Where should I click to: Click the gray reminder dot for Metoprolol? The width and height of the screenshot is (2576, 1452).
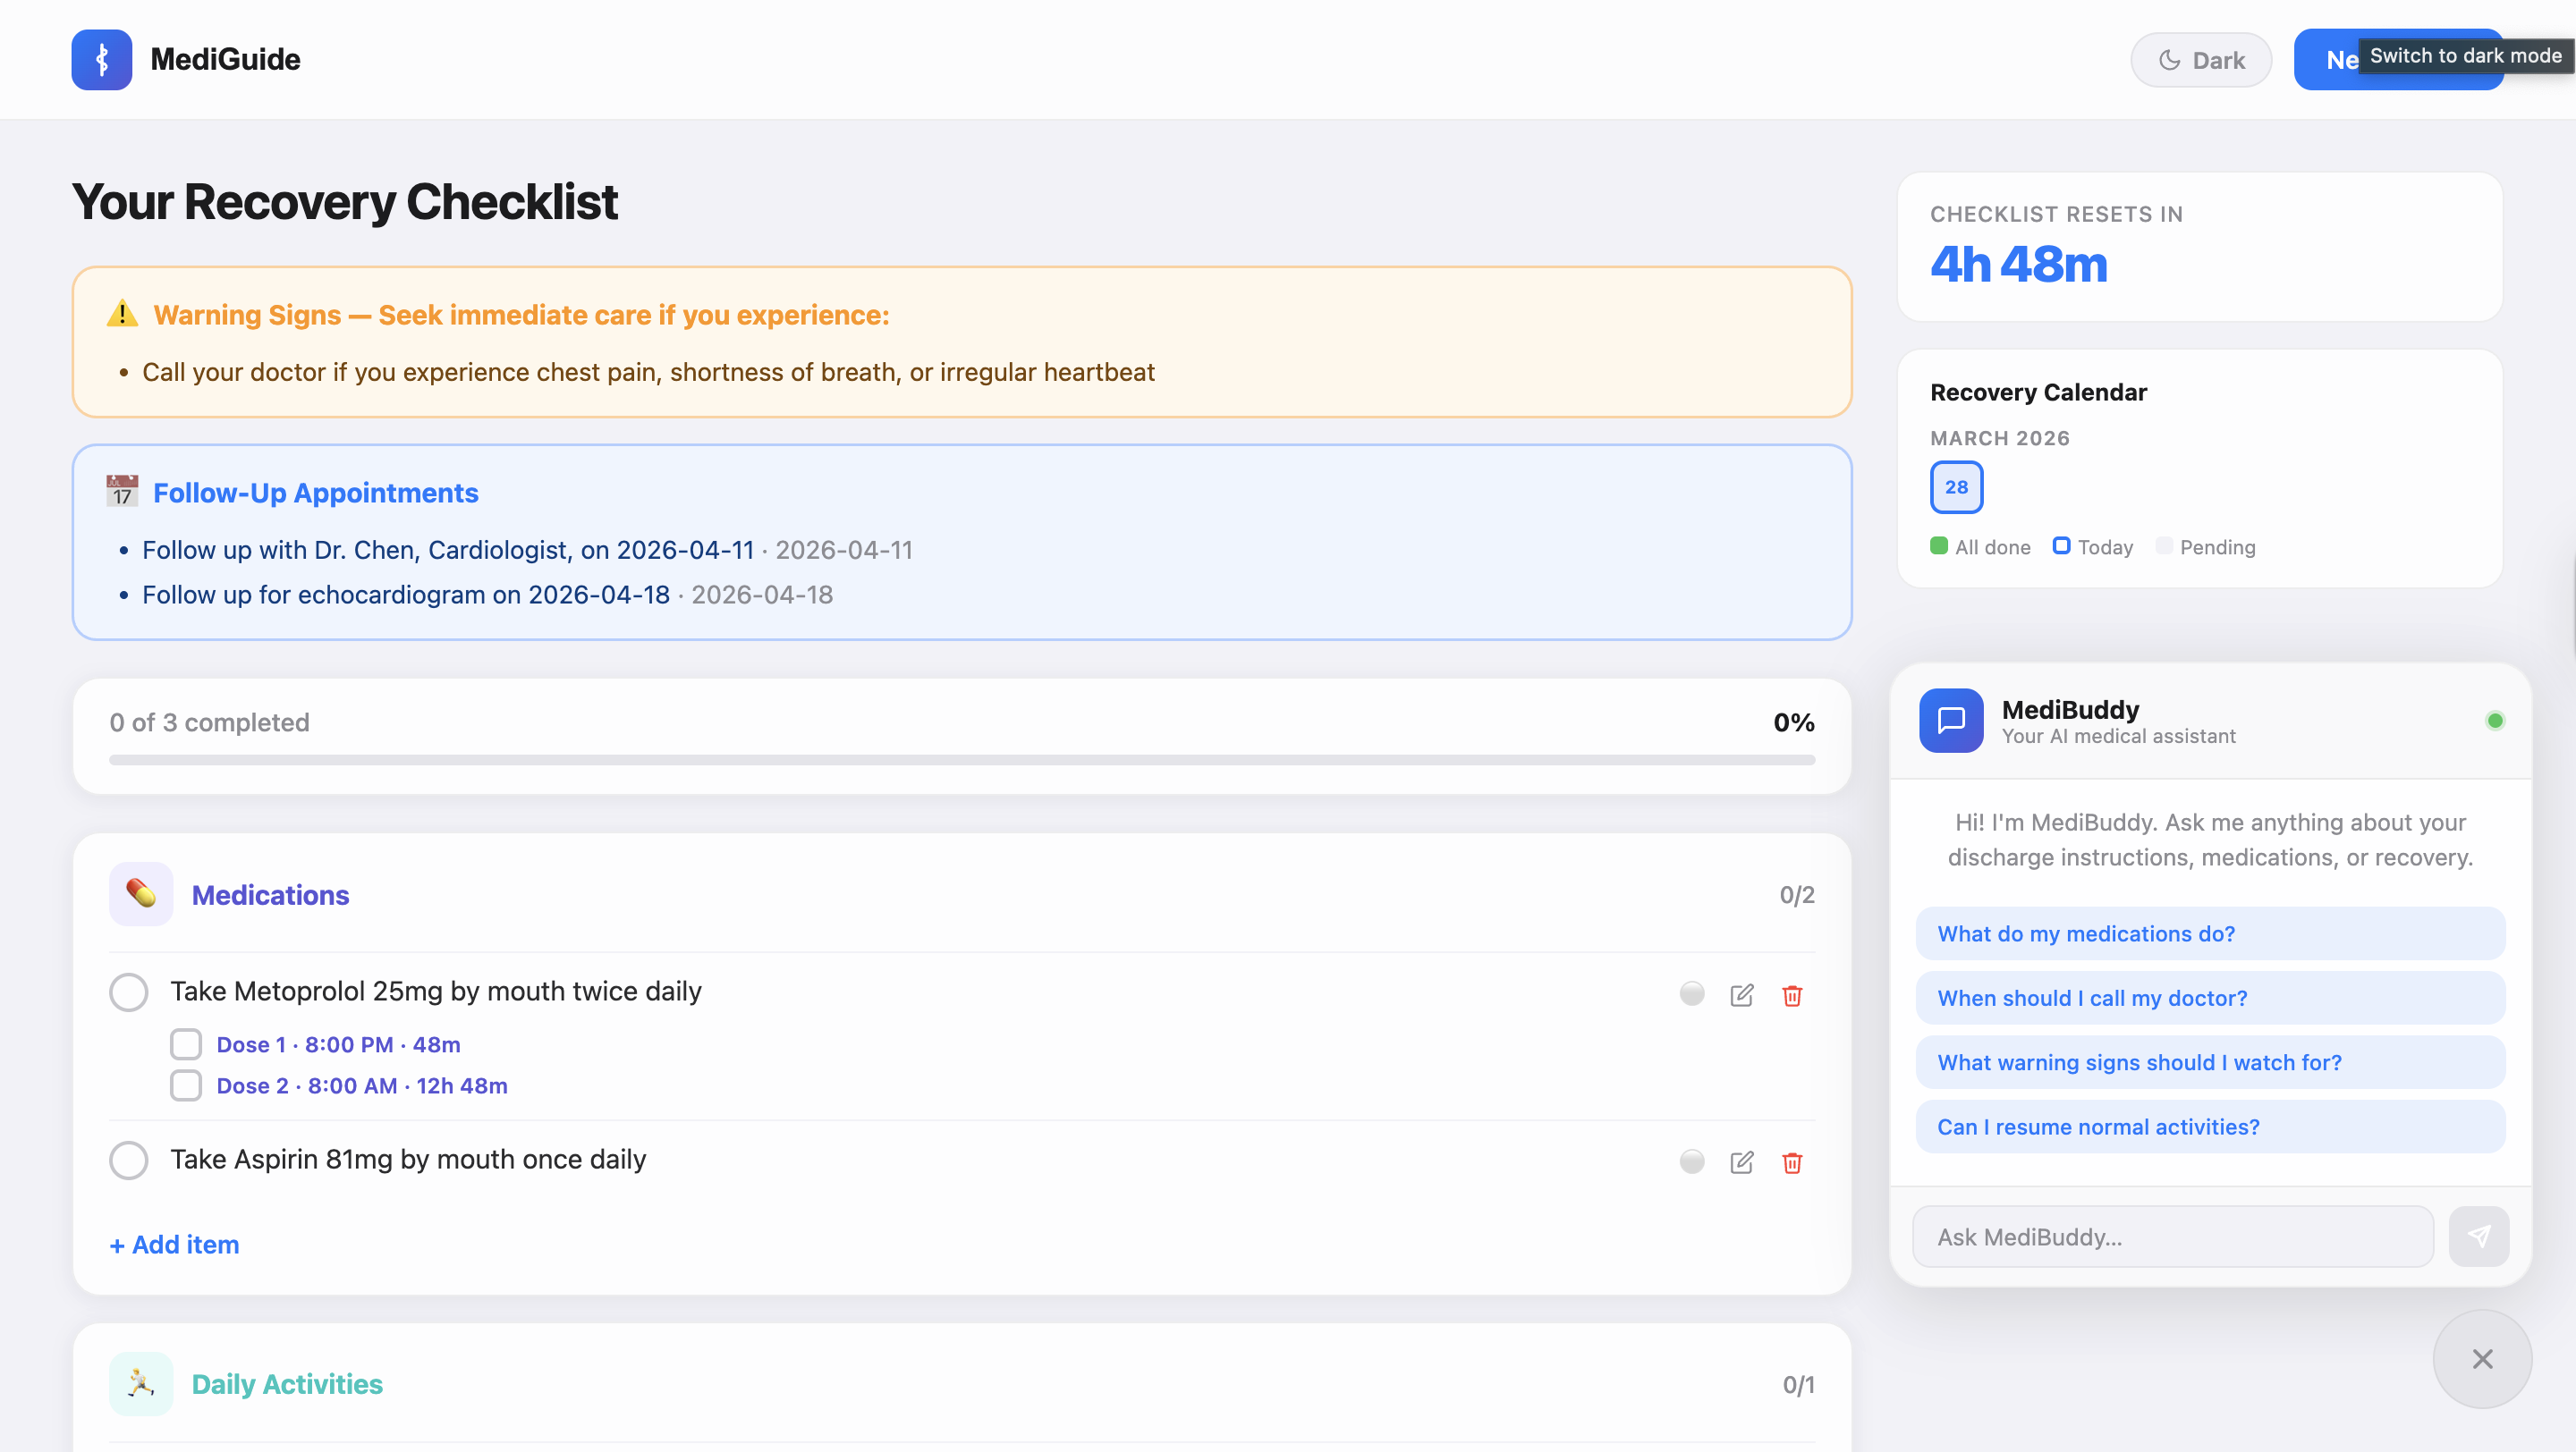pos(1691,992)
